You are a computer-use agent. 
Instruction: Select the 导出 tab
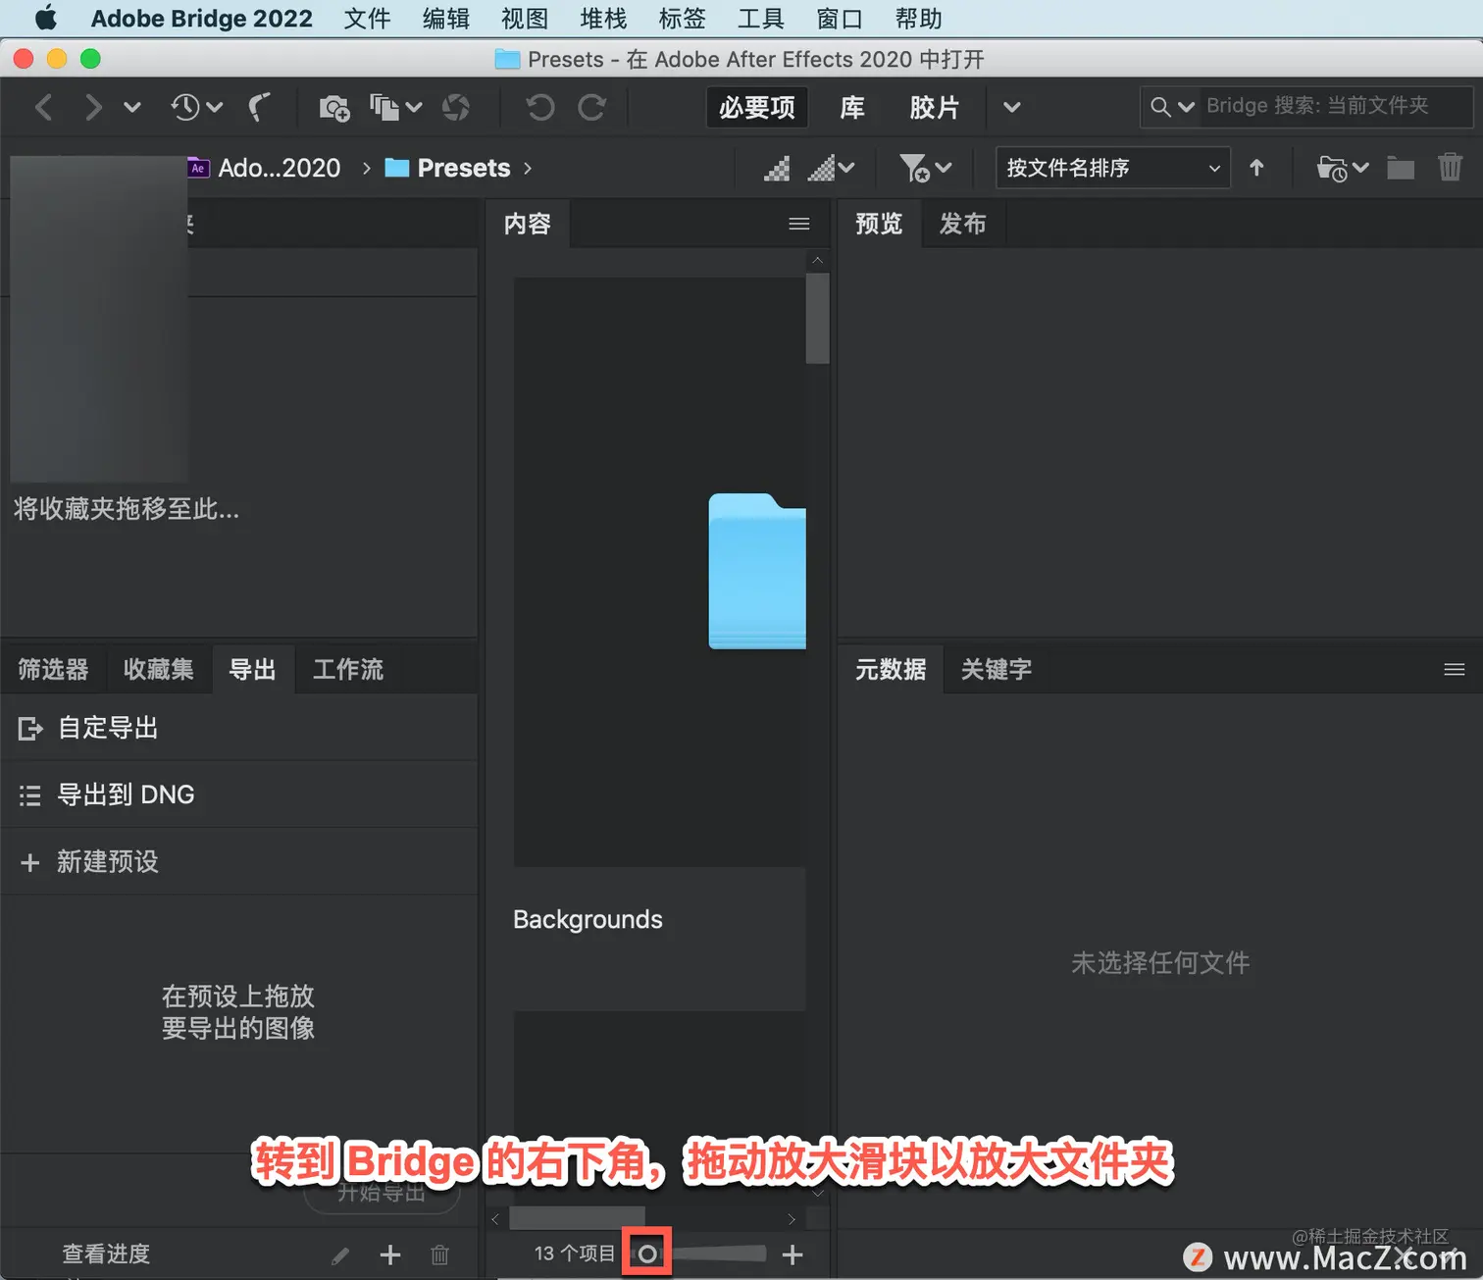(252, 669)
